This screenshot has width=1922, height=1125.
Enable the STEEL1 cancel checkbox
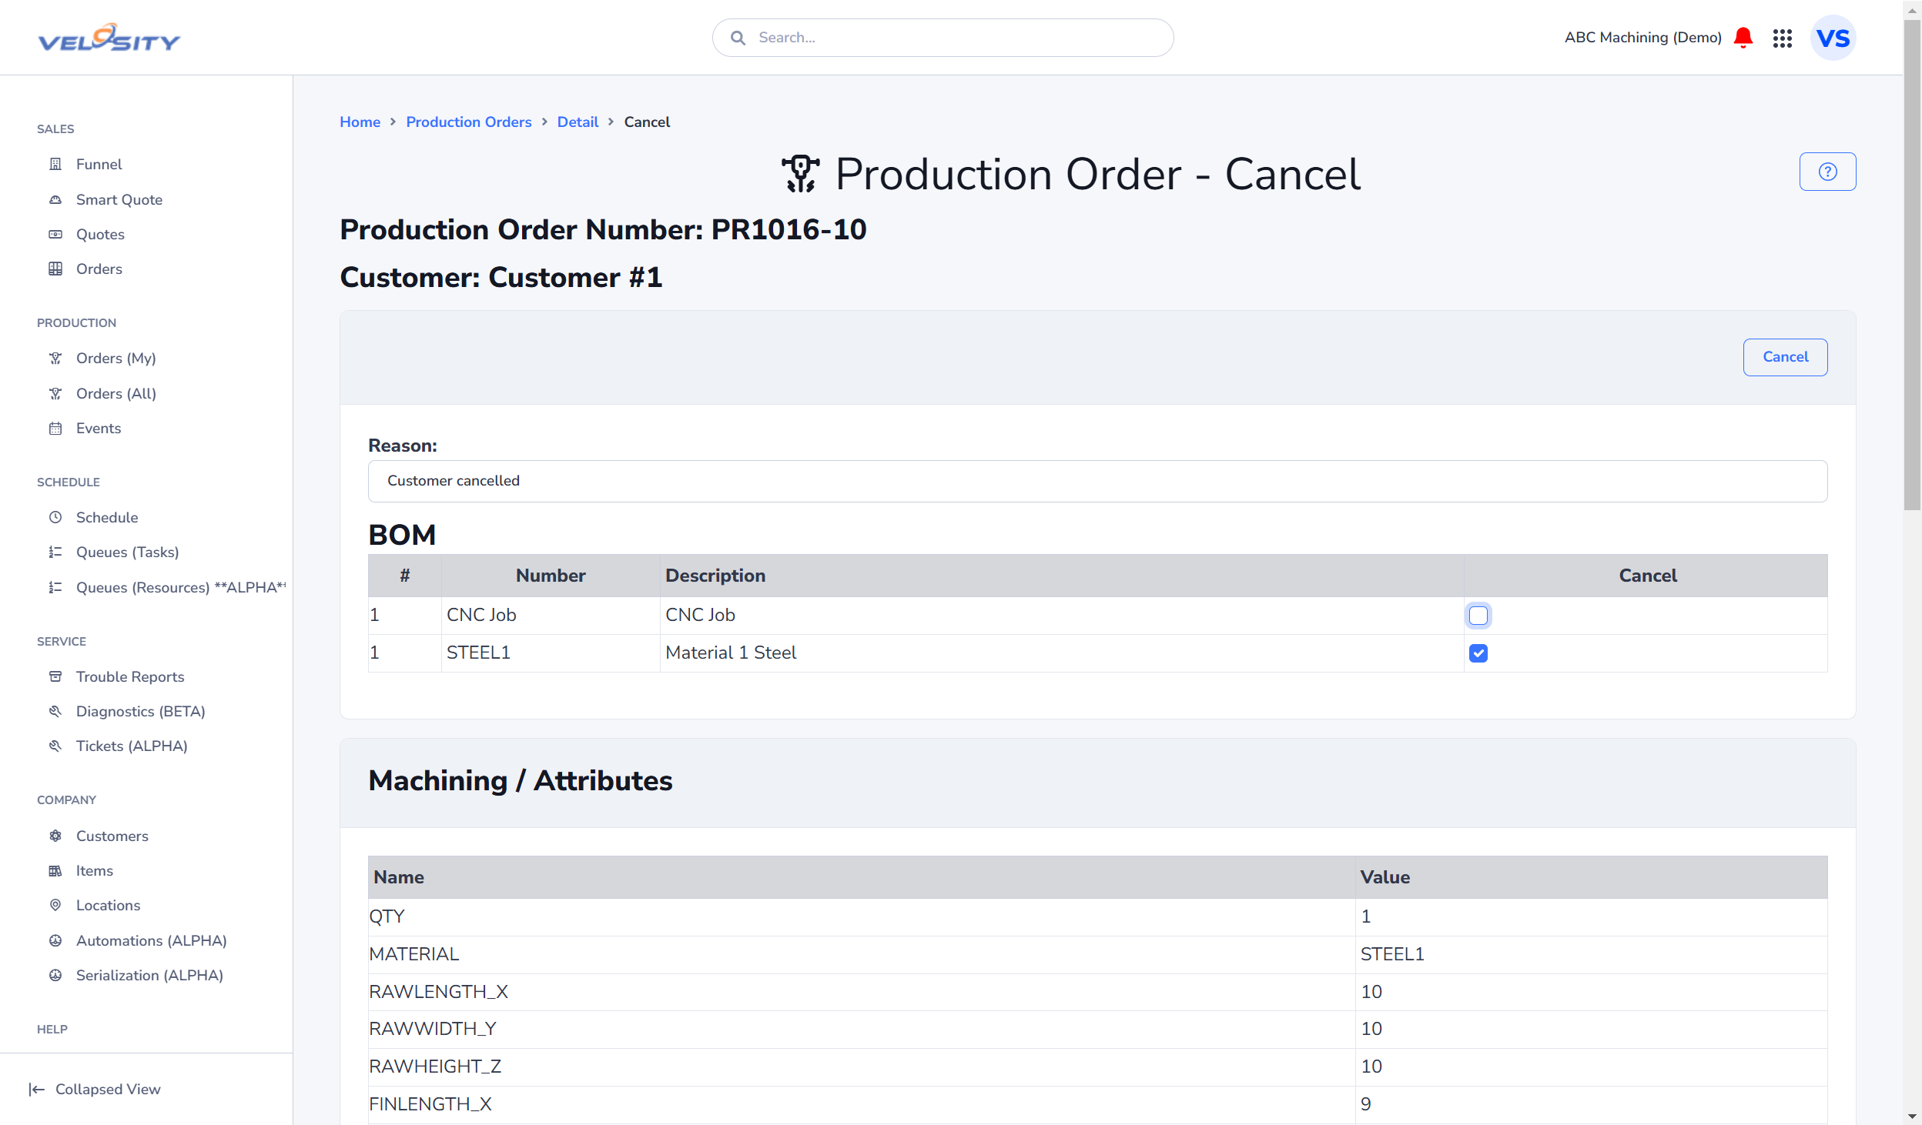(1478, 653)
